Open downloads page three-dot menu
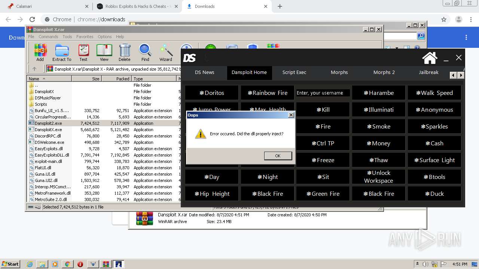This screenshot has height=269, width=479. 466,37
